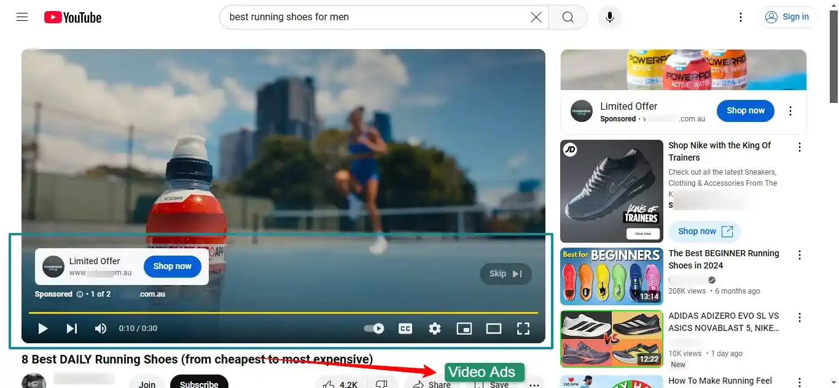Toggle the autoplay switch

click(374, 329)
